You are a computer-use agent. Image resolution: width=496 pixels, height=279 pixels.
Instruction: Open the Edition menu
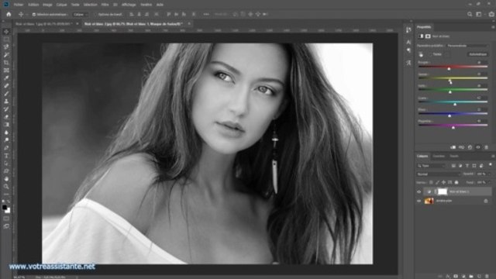tap(33, 5)
